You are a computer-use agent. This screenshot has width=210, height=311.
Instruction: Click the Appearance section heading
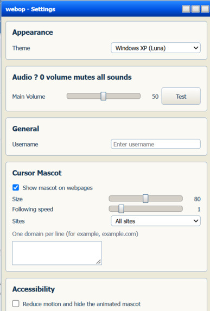[x=33, y=33]
